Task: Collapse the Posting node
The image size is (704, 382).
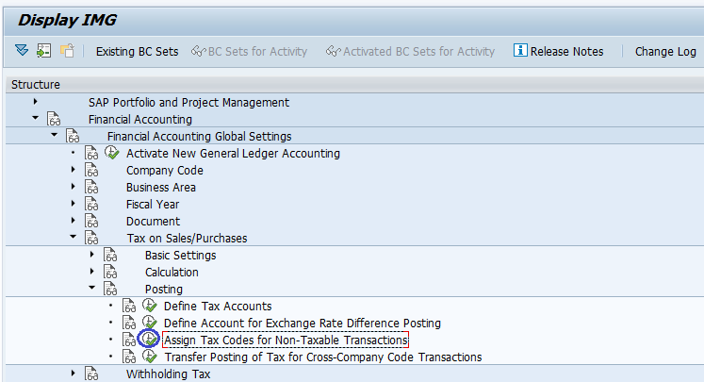Action: 91,287
